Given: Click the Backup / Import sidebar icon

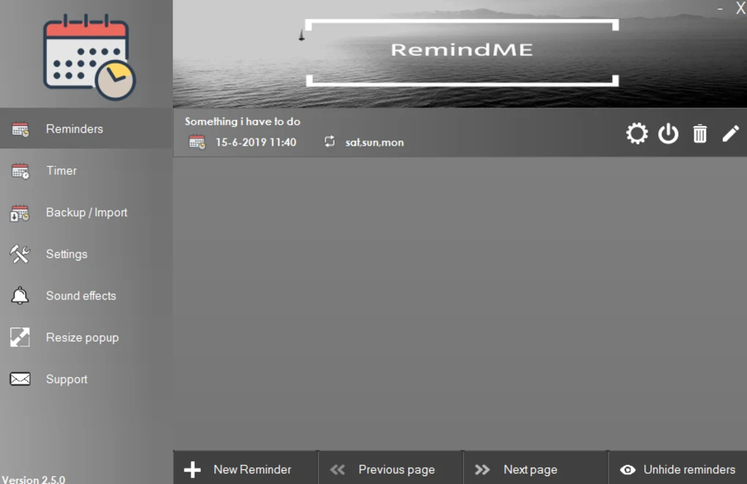Looking at the screenshot, I should [x=20, y=212].
